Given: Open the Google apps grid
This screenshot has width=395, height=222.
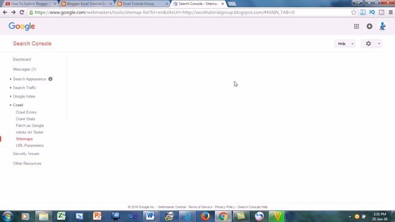Looking at the screenshot, I should pos(357,26).
